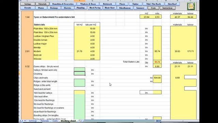Viewport: 218px width, 123px height.
Task: Go to Demolition & Excavation section
Action: (x=63, y=4)
